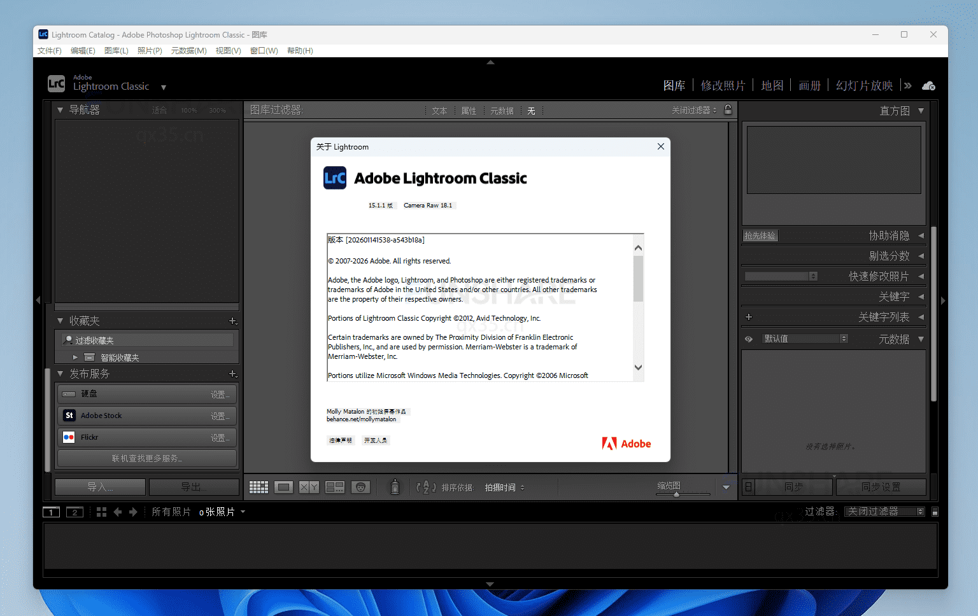Select the Painter spray can tool

395,487
